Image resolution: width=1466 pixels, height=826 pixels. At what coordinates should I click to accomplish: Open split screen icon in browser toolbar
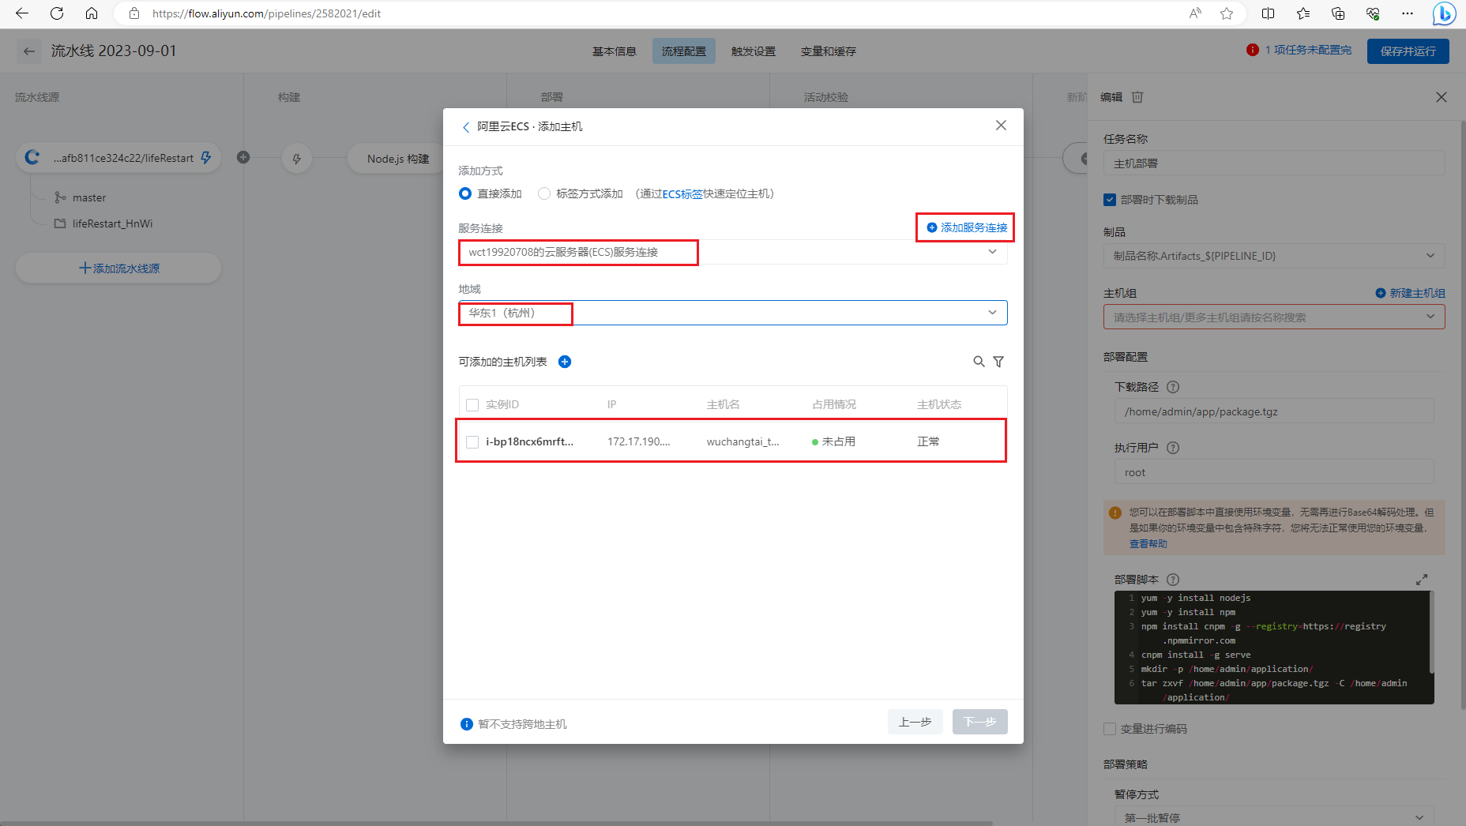1269,13
